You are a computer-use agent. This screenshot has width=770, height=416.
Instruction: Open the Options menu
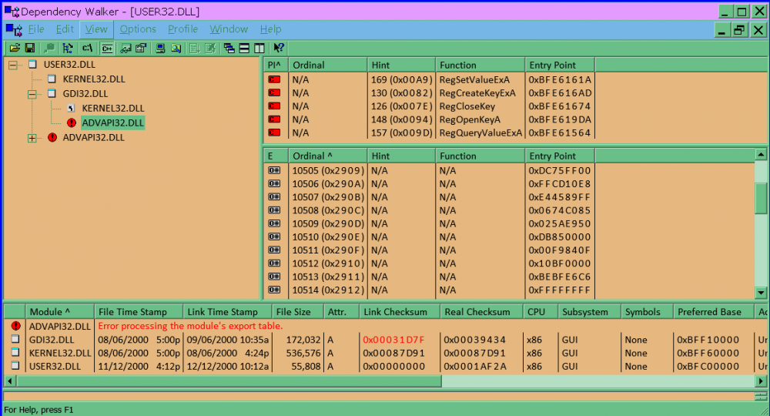coord(138,29)
